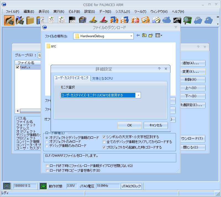221x197 pixels.
Task: Enable ロード終了時にビープ音を鳴らす checkbox
Action: pos(47,171)
